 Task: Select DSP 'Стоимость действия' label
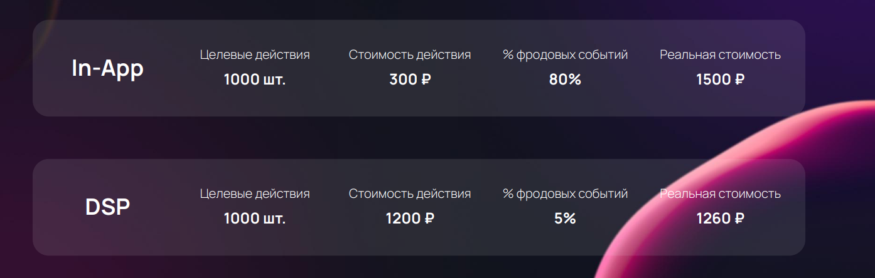coord(410,193)
